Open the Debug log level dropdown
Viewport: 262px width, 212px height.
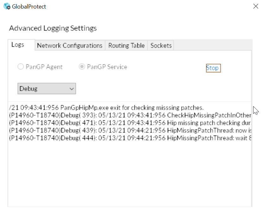click(47, 89)
